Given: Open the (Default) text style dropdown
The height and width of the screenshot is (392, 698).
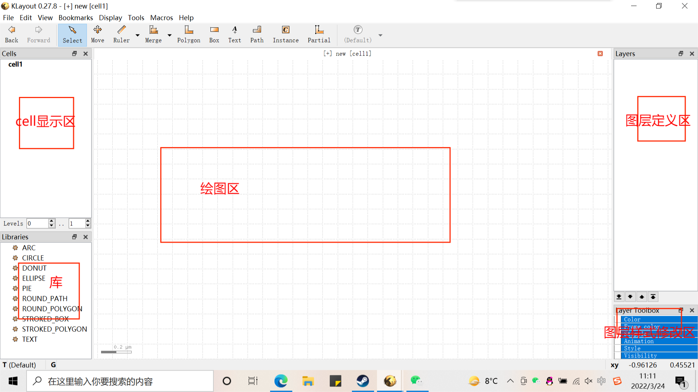Looking at the screenshot, I should click(380, 35).
